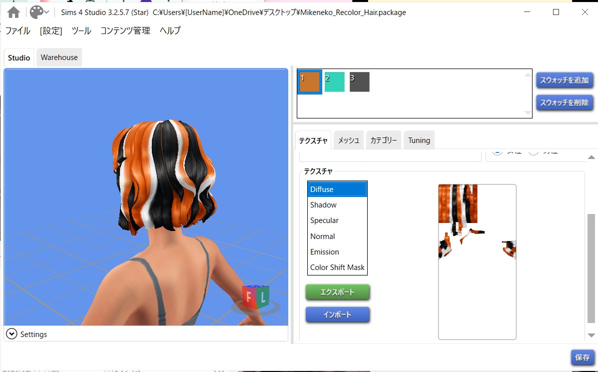The width and height of the screenshot is (598, 372).
Task: Open the ヘルプ menu
Action: [170, 30]
